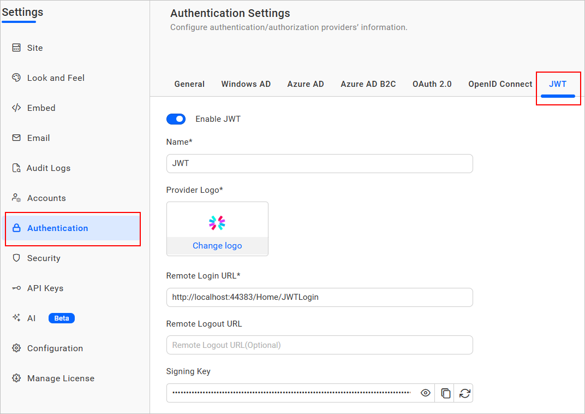The height and width of the screenshot is (414, 585).
Task: Click inside the Remote Logout URL field
Action: pos(319,345)
